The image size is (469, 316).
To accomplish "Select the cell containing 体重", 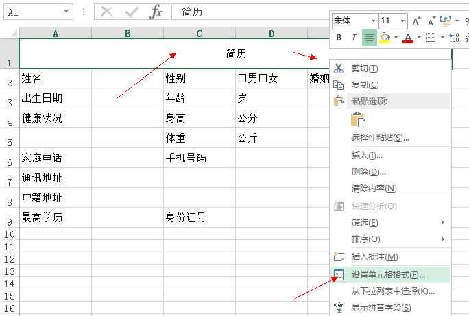I will (x=200, y=138).
